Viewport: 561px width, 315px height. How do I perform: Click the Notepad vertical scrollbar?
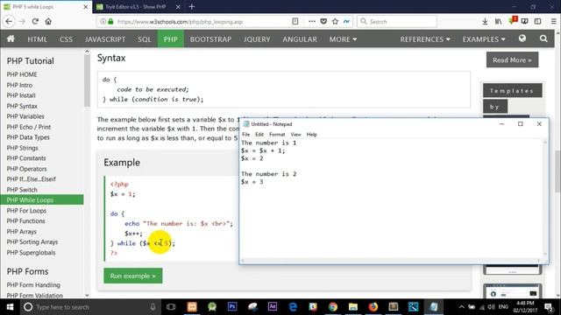[x=545, y=198]
